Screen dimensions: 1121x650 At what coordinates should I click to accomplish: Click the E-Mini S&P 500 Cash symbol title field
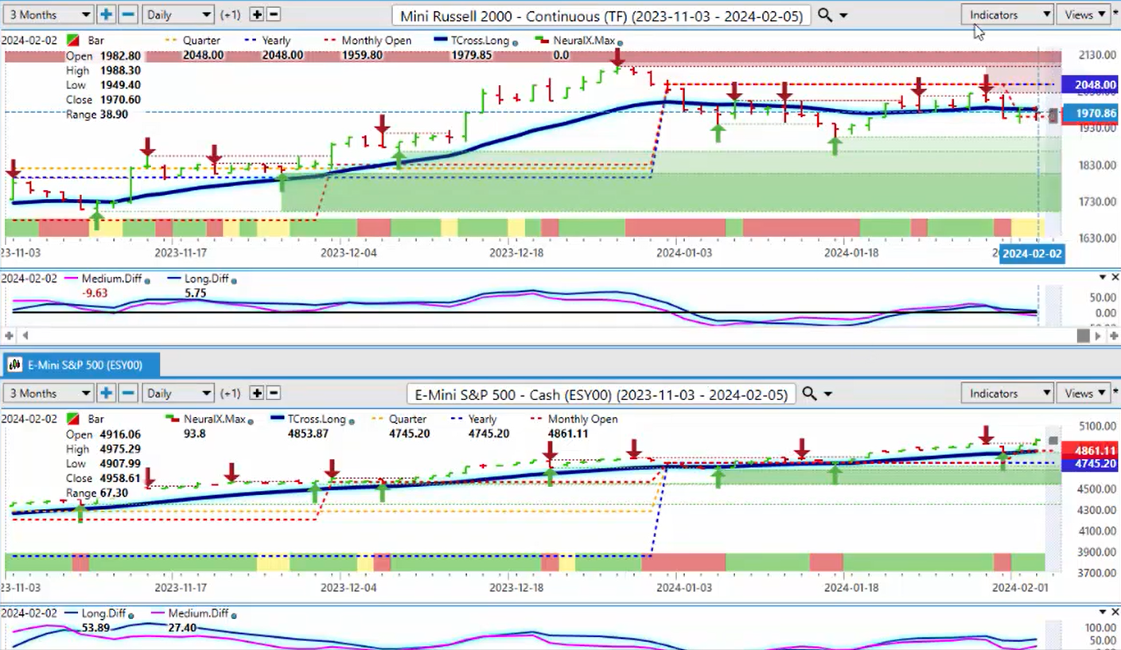(601, 394)
